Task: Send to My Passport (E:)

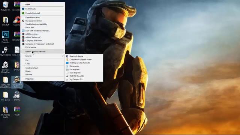Action: (84, 79)
